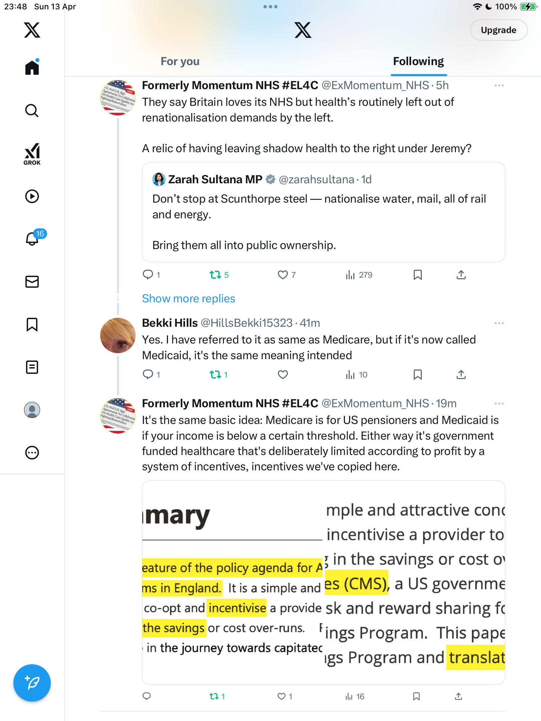This screenshot has width=541, height=721.
Task: Open Grok from the sidebar
Action: 32,154
